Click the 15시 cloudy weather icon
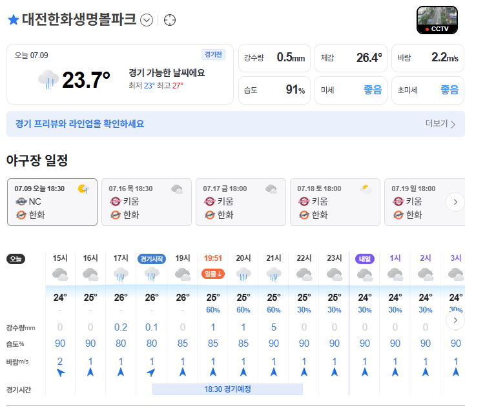Viewport: 485px width, 410px height. (60, 274)
